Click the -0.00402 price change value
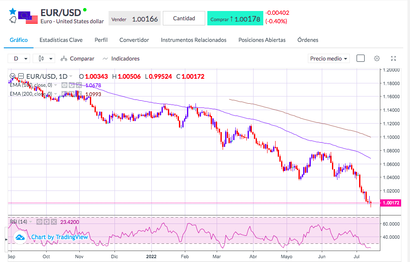Screen dimensions: 410x262 click(277, 13)
